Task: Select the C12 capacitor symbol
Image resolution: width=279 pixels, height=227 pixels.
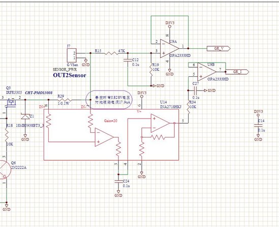Action: point(128,61)
